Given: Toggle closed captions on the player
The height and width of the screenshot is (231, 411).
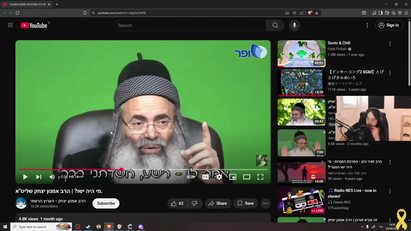Looking at the screenshot, I should point(205,177).
